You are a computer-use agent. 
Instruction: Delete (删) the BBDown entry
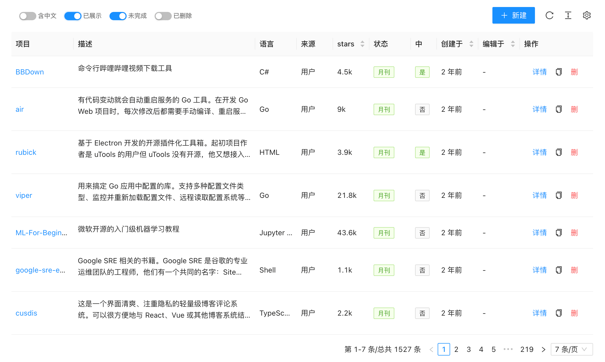tap(574, 72)
